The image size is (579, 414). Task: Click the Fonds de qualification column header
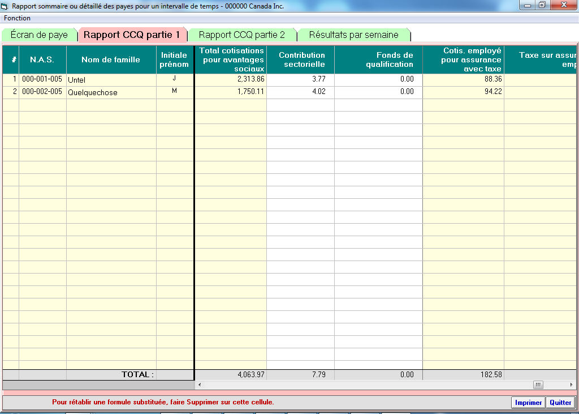coord(378,59)
